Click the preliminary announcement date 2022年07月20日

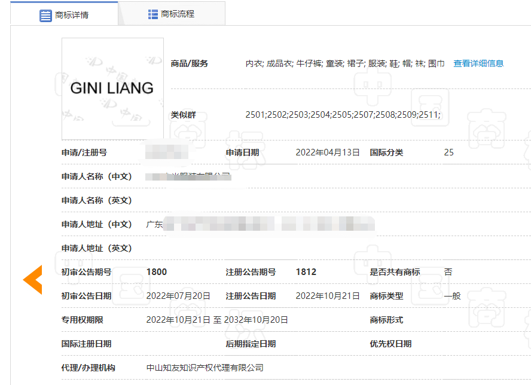(x=178, y=296)
